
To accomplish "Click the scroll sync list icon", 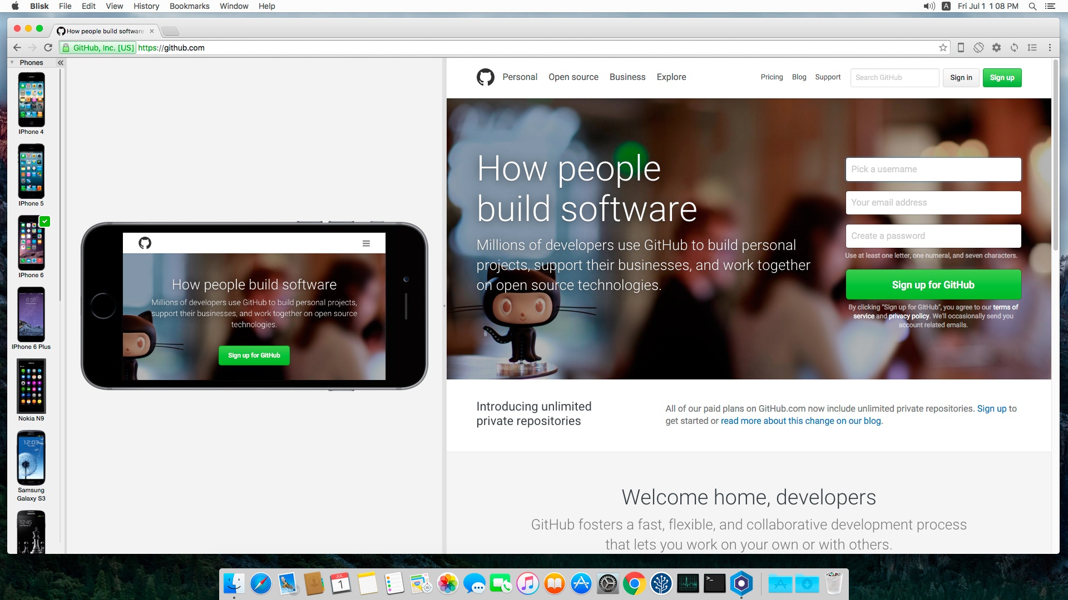I will [1032, 48].
